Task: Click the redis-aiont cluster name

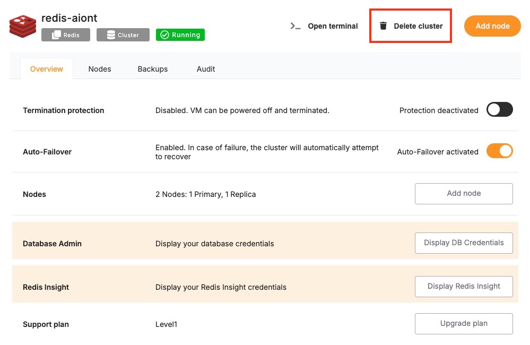Action: click(x=69, y=18)
